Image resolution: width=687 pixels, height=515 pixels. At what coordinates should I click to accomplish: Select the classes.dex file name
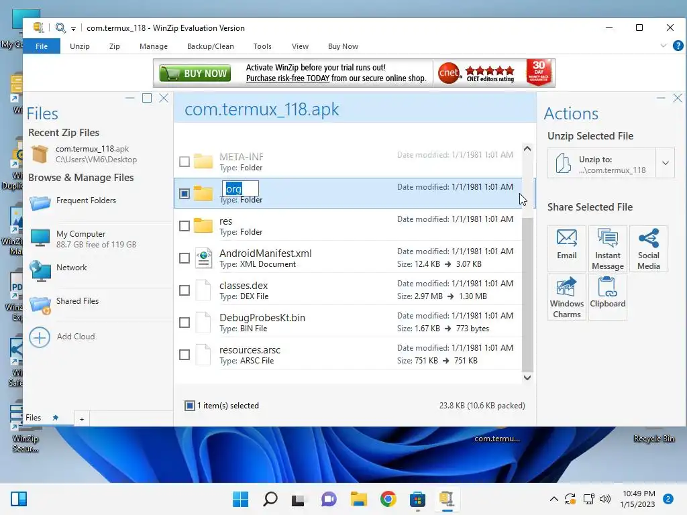pos(243,286)
